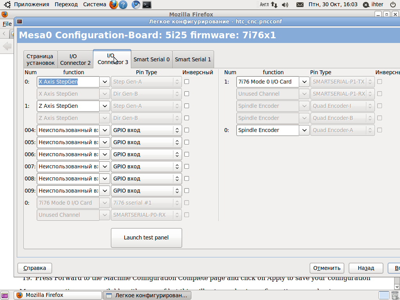Open GPIO вход pin type for pin 007
The height and width of the screenshot is (300, 400).
[x=146, y=166]
